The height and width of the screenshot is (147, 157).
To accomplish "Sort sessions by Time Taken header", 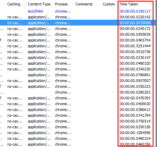I will coord(129,4).
